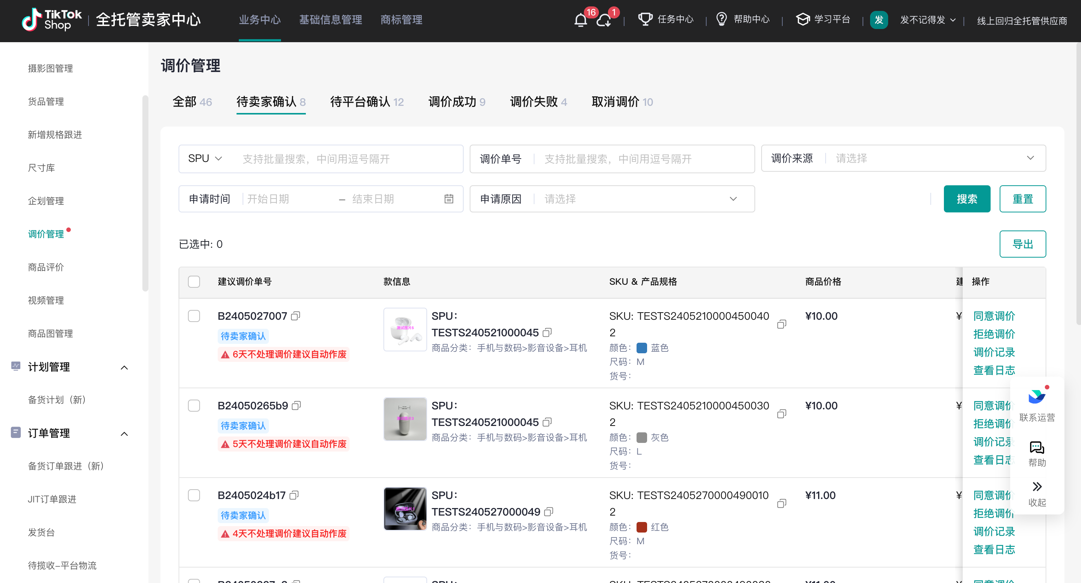1081x583 pixels.
Task: Open 摄影图管理 in sidebar
Action: point(50,69)
